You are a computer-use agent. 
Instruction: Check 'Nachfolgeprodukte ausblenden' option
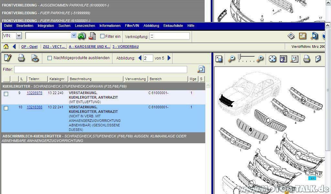click(x=49, y=58)
